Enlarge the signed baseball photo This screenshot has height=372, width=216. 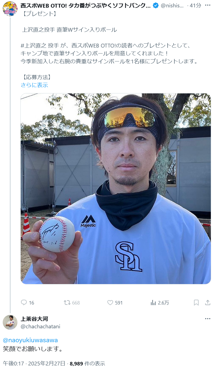(116, 189)
